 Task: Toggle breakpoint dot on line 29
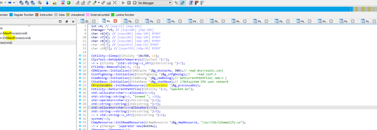click(x=80, y=107)
